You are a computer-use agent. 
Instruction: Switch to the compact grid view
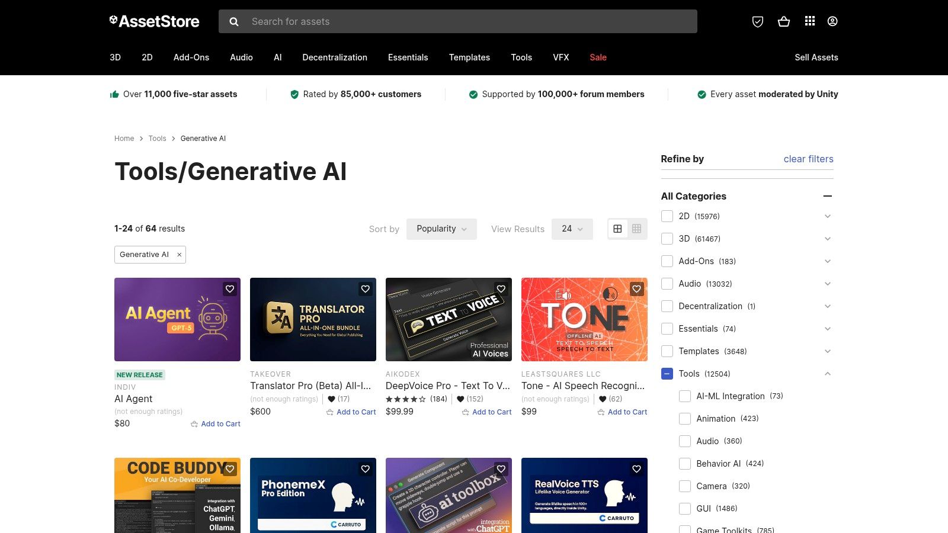pos(636,229)
